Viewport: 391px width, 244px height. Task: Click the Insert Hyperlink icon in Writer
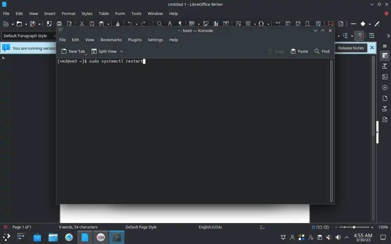[x=278, y=24]
